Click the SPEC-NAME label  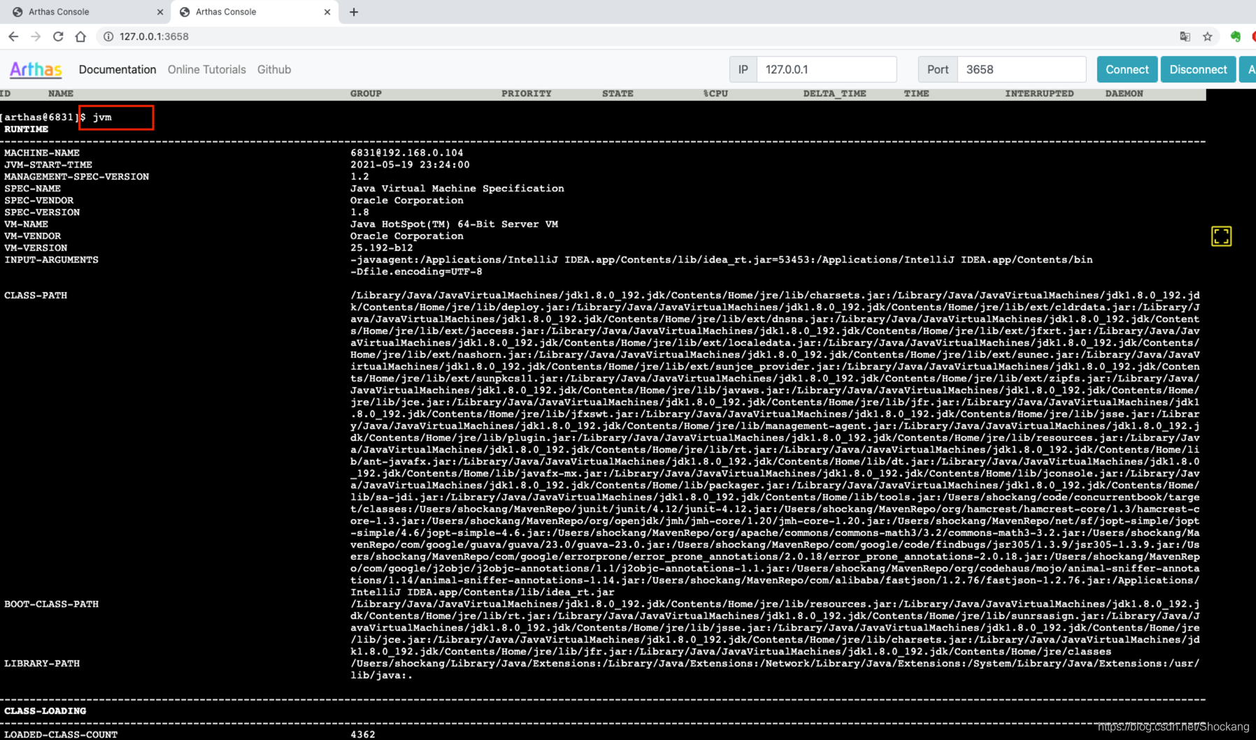click(x=32, y=189)
